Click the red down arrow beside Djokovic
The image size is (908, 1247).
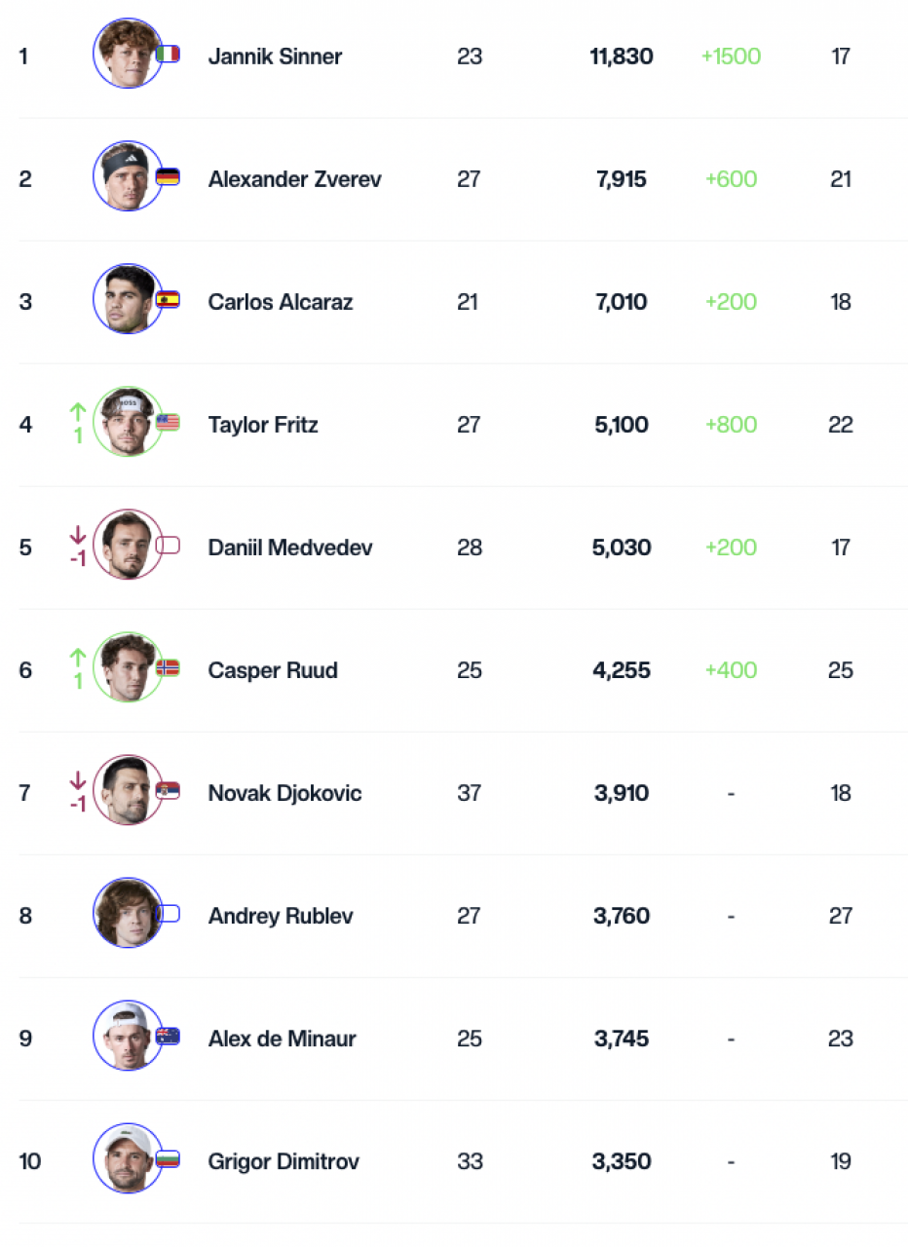[x=78, y=780]
